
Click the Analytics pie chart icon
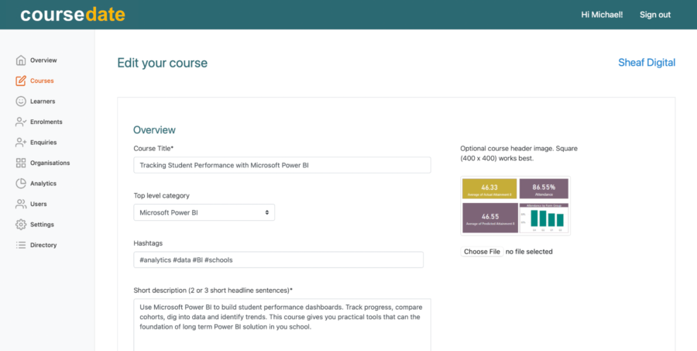[x=21, y=184]
